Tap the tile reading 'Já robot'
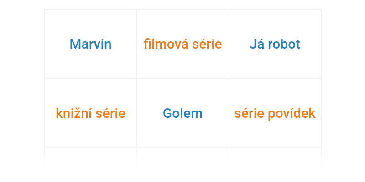The height and width of the screenshot is (182, 365). point(275,44)
